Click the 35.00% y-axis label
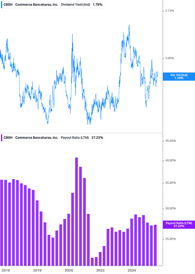Image resolution: width=195 pixels, height=274 pixels. coord(171,183)
